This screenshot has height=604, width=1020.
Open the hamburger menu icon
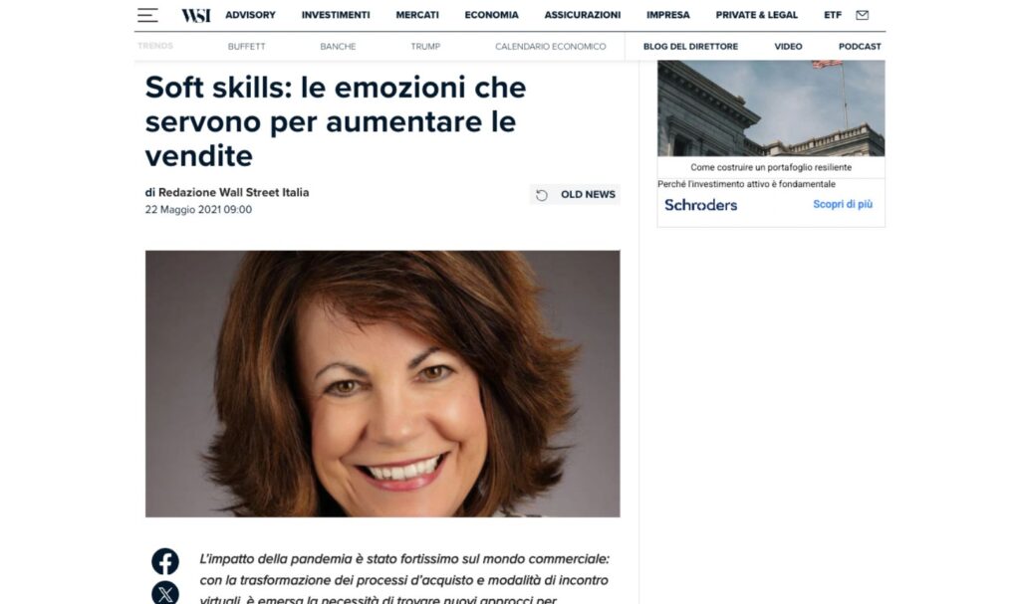click(147, 15)
